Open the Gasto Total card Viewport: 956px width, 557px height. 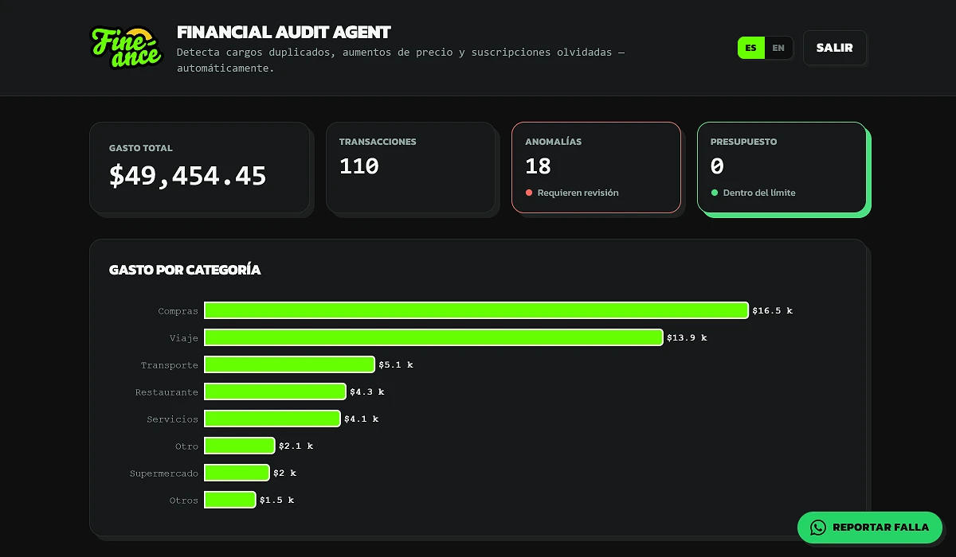[x=199, y=168]
